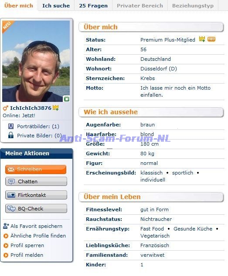Viewport: 228px width, 276px height.
Task: Click the BQ-Check button
Action: coord(36,209)
